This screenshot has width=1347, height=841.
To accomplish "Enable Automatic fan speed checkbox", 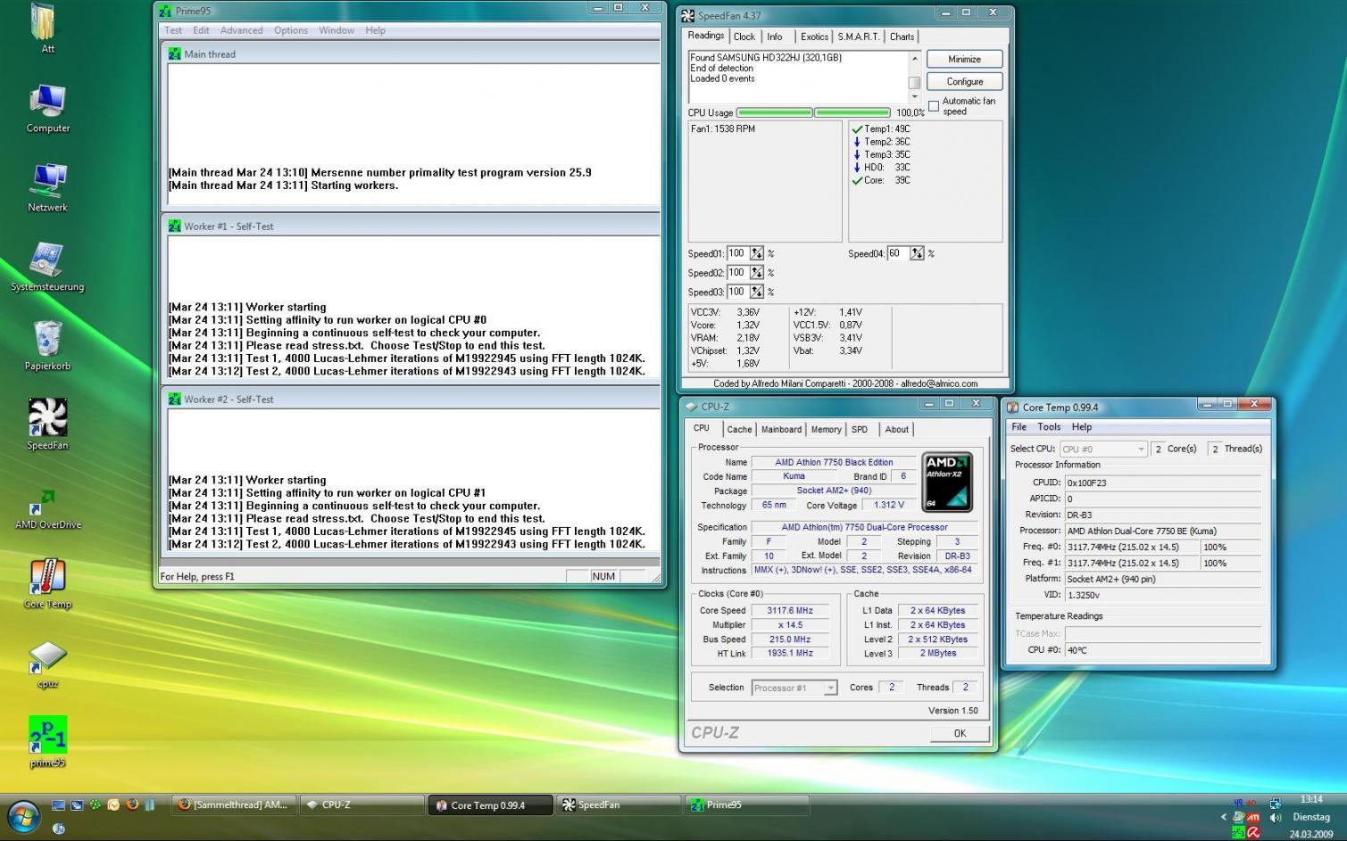I will pos(934,106).
